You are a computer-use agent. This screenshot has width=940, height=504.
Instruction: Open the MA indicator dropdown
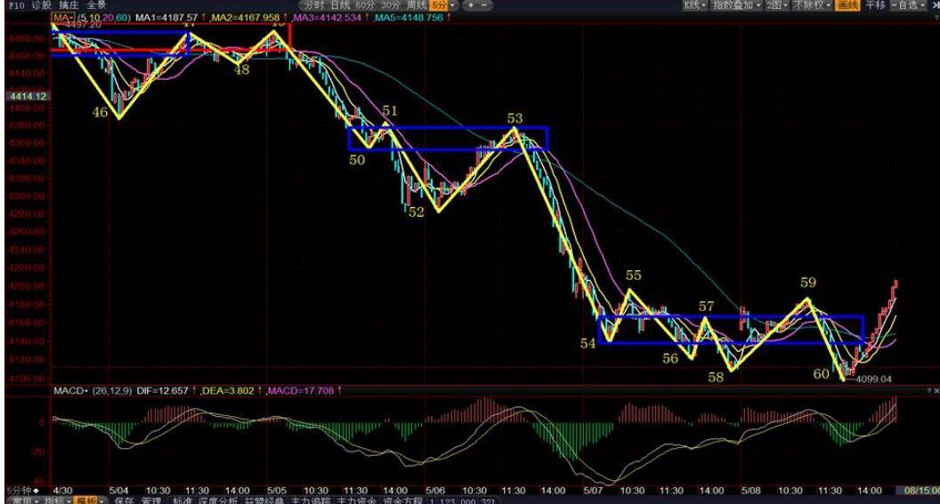click(x=63, y=18)
